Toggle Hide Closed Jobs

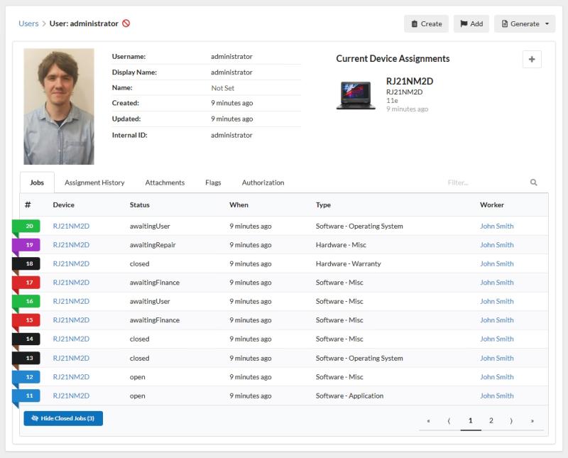click(x=62, y=419)
